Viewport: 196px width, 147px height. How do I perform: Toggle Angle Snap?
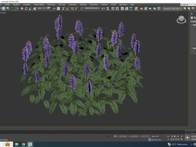pos(68,9)
